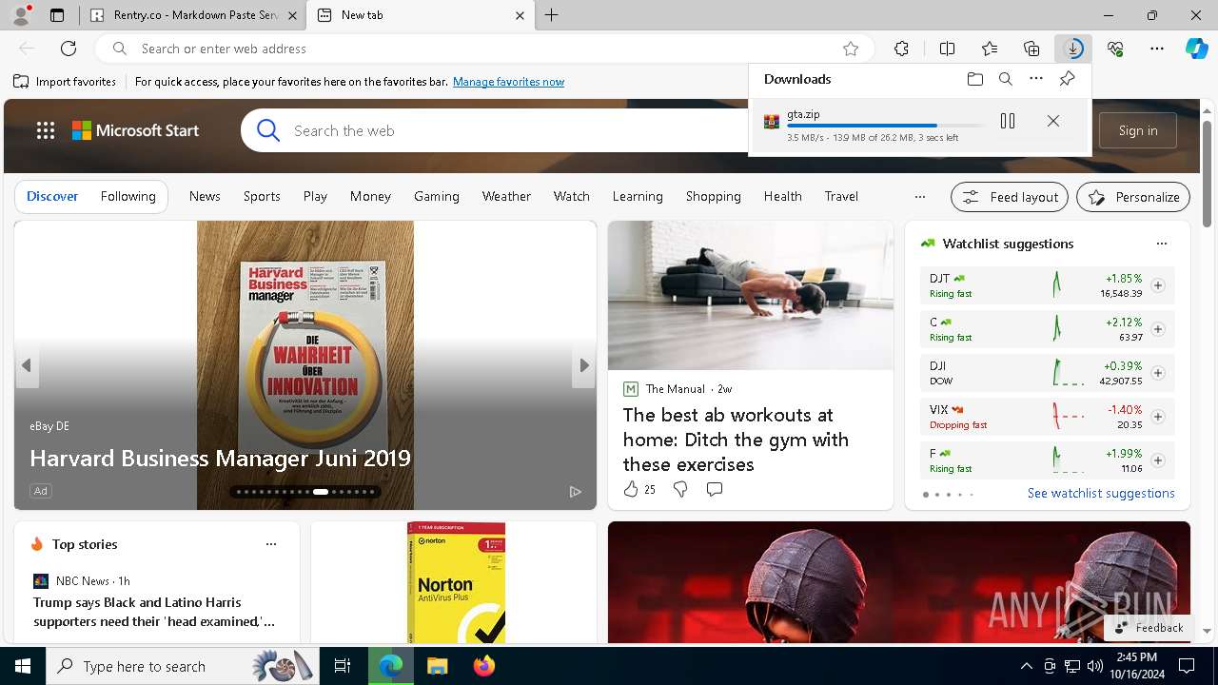
Task: Toggle split screen view
Action: pos(947,49)
